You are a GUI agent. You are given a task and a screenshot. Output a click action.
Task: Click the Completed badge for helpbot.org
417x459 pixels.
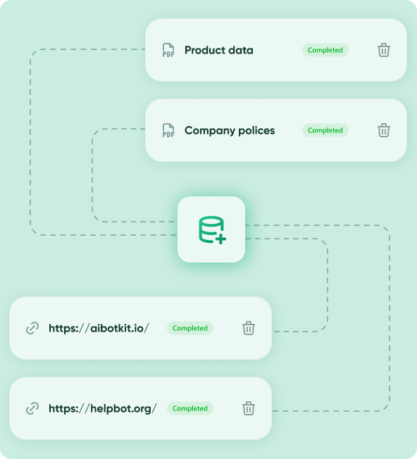coord(189,408)
